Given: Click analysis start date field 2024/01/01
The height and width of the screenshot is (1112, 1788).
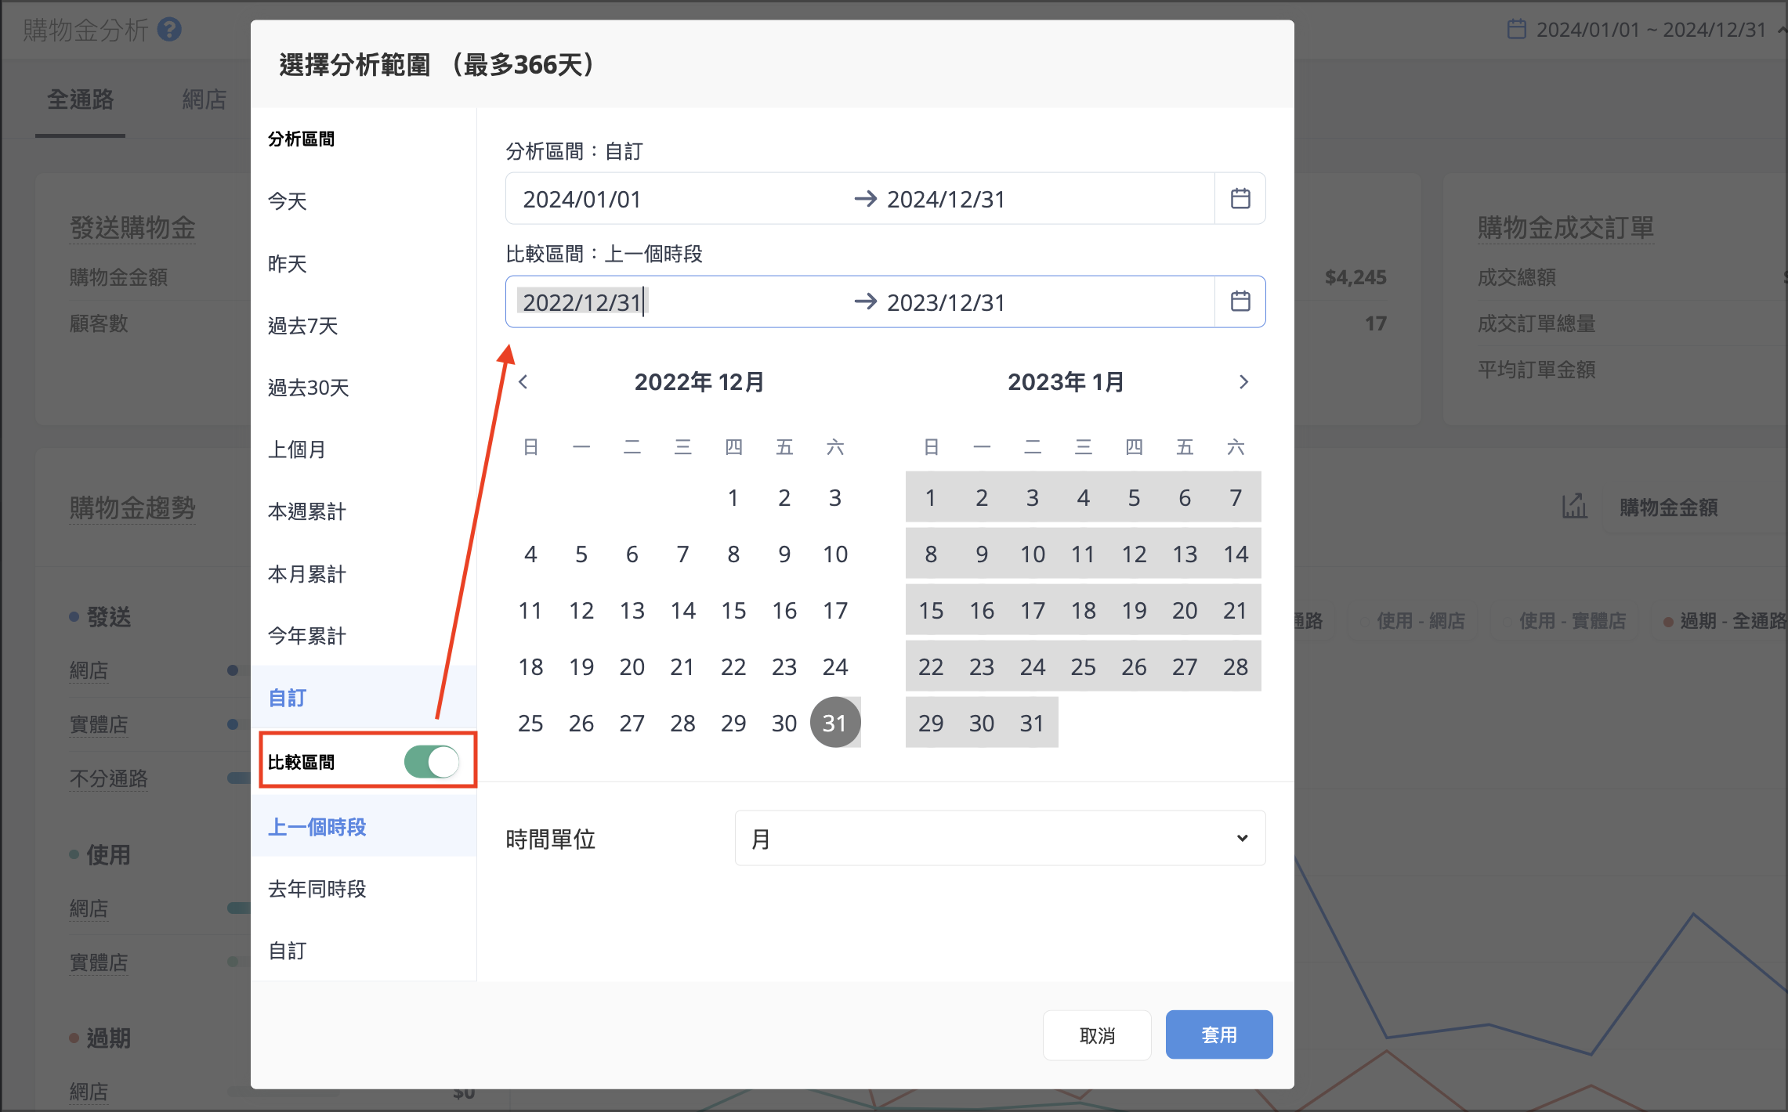Looking at the screenshot, I should pos(582,200).
